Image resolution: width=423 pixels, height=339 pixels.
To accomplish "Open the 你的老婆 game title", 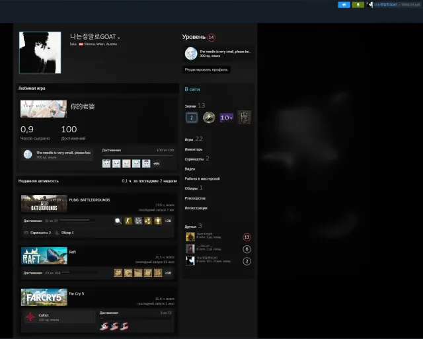I will 83,106.
